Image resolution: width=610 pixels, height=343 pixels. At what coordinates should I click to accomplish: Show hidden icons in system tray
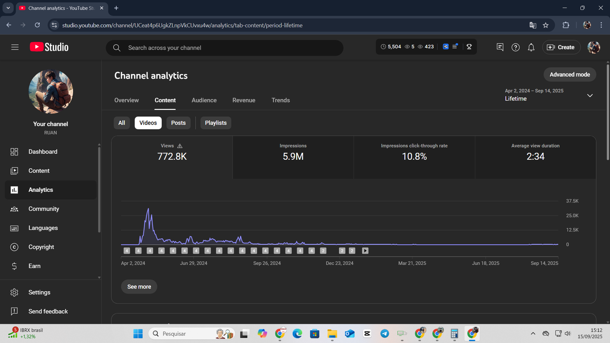pyautogui.click(x=533, y=333)
